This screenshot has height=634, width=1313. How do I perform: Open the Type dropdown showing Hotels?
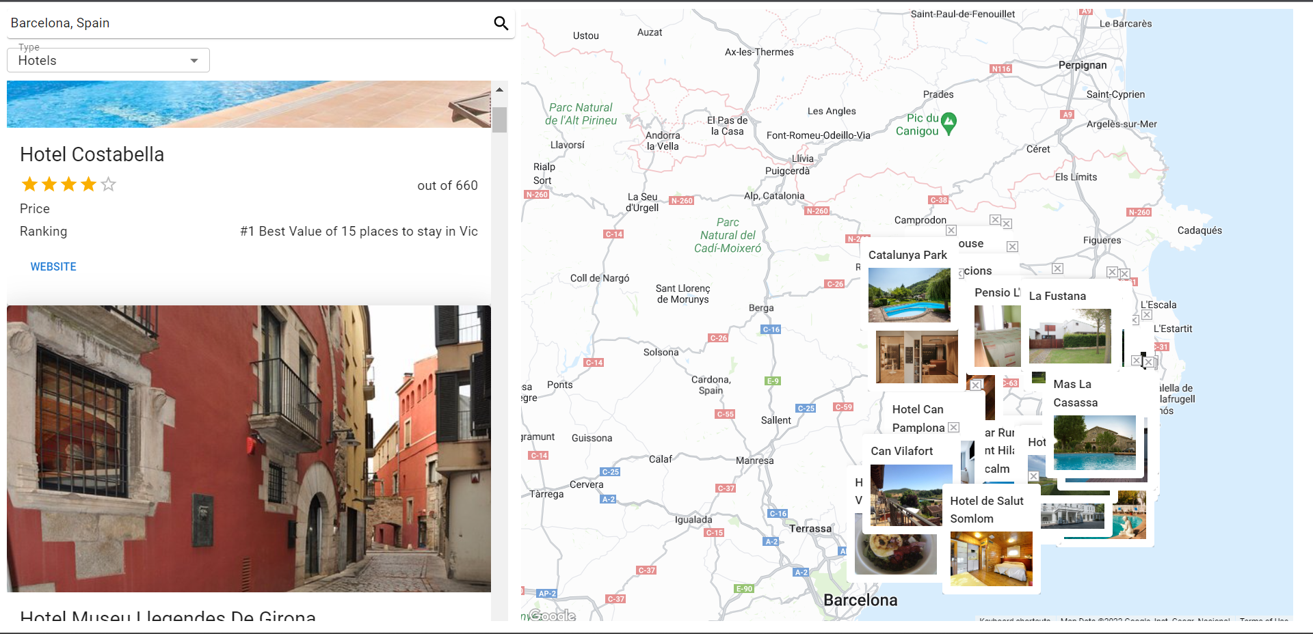108,60
